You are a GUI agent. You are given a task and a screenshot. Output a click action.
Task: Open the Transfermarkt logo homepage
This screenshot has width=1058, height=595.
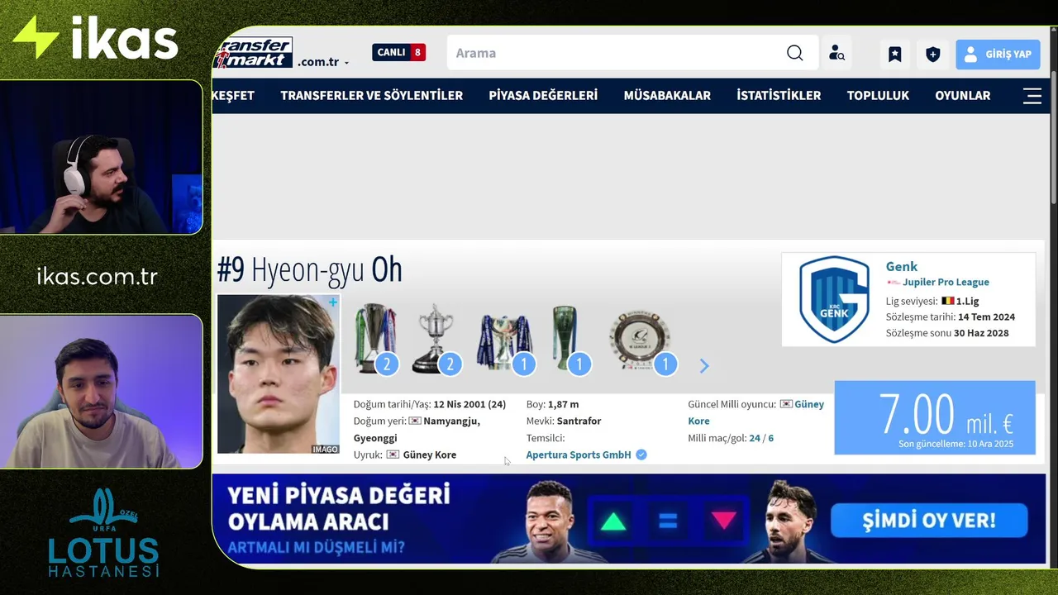coord(253,54)
